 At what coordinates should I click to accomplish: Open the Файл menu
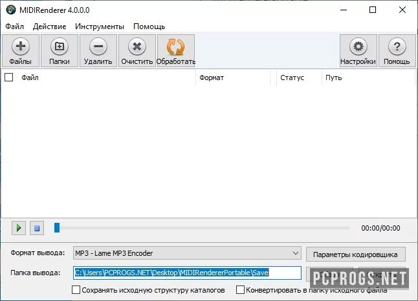(x=15, y=26)
